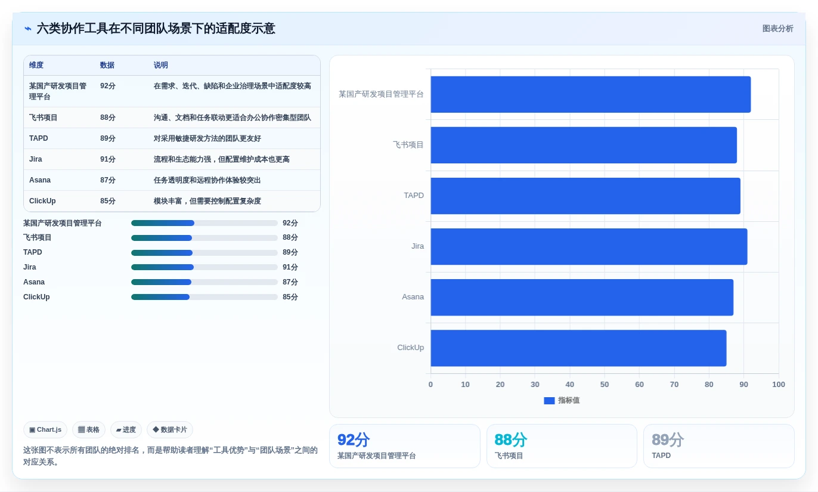818x492 pixels.
Task: Open the 88分 飞书项目 data card
Action: [562, 446]
